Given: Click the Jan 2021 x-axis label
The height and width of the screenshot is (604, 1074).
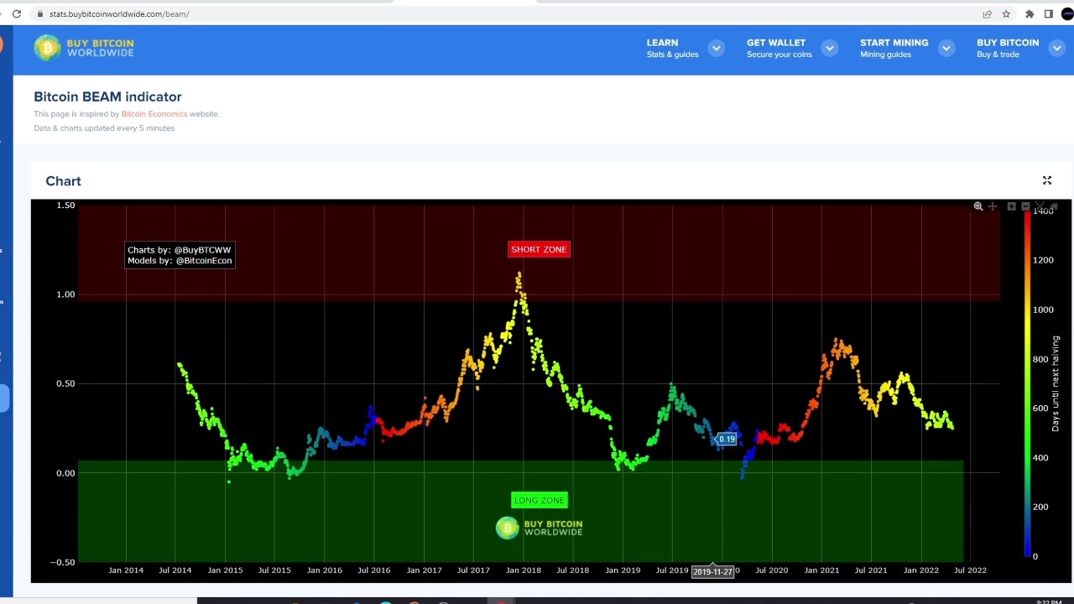Looking at the screenshot, I should tap(821, 570).
